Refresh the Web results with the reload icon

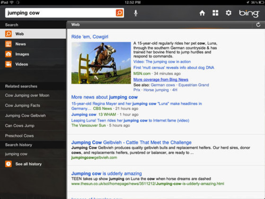[x=258, y=25]
